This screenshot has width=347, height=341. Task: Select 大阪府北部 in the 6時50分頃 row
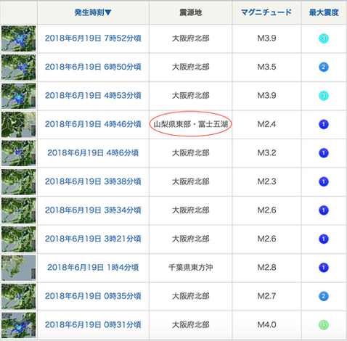[x=191, y=67]
